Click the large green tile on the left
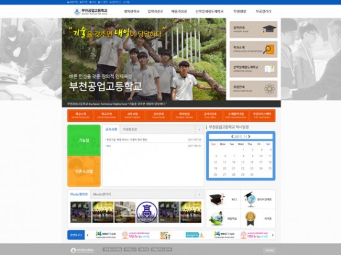 pyautogui.click(x=84, y=140)
